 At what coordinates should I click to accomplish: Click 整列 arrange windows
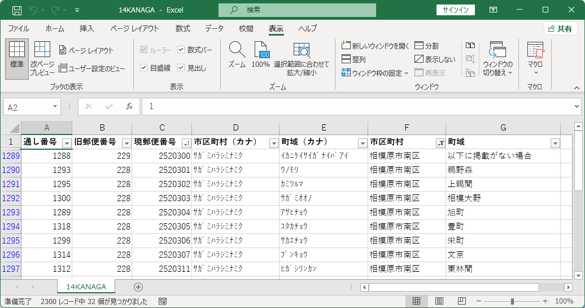pyautogui.click(x=353, y=59)
